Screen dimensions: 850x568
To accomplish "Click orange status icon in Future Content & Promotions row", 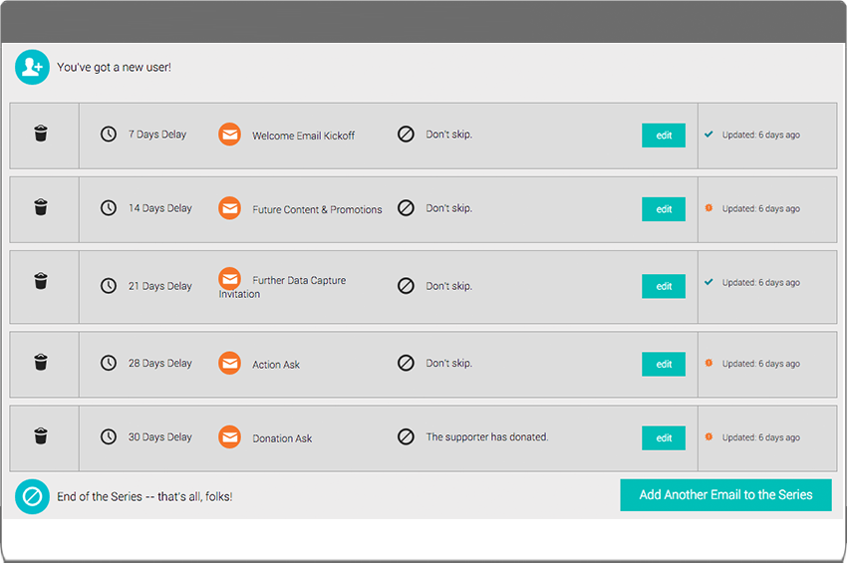I will 708,208.
